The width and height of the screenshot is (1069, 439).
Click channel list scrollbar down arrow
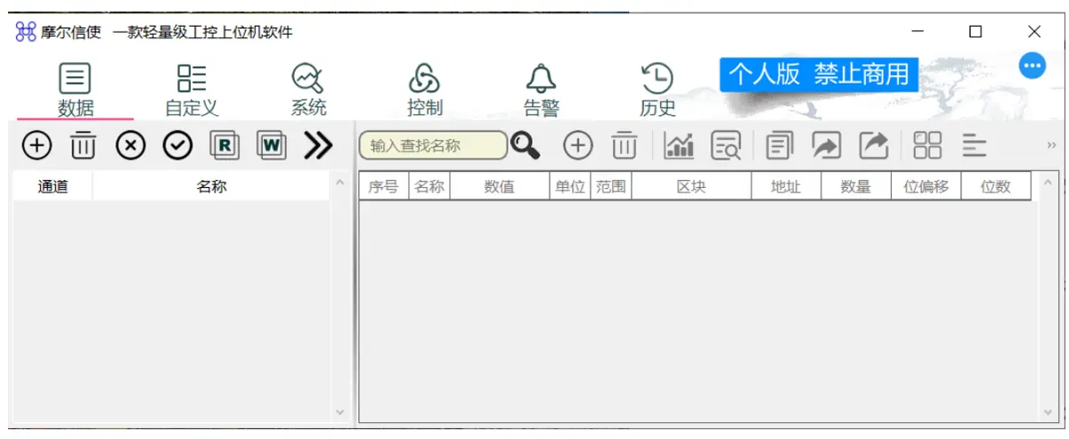339,413
